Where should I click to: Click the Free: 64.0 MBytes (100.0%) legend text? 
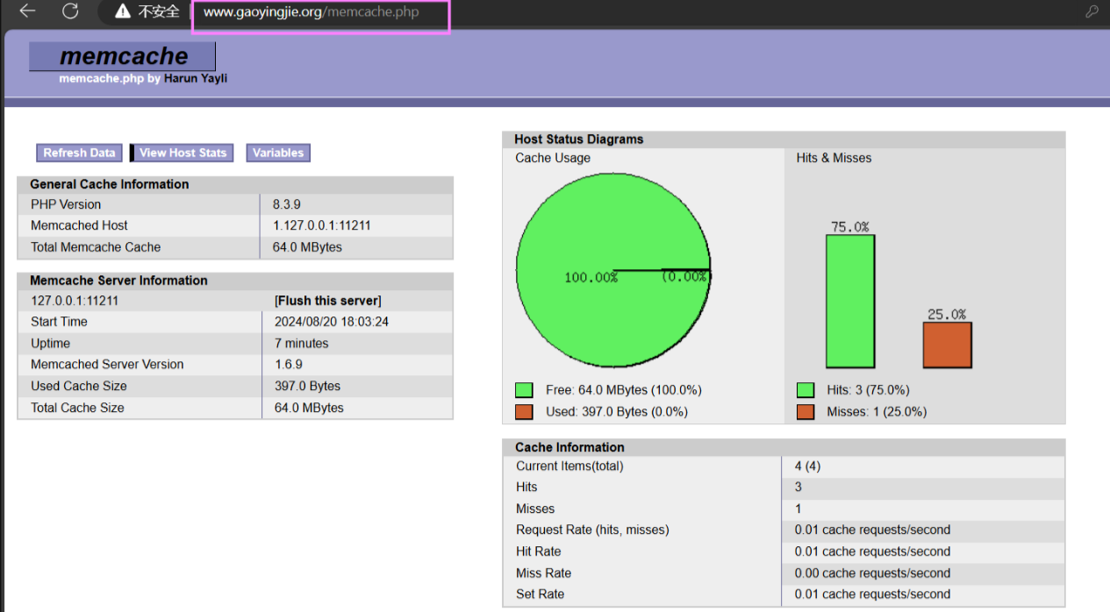coord(624,390)
